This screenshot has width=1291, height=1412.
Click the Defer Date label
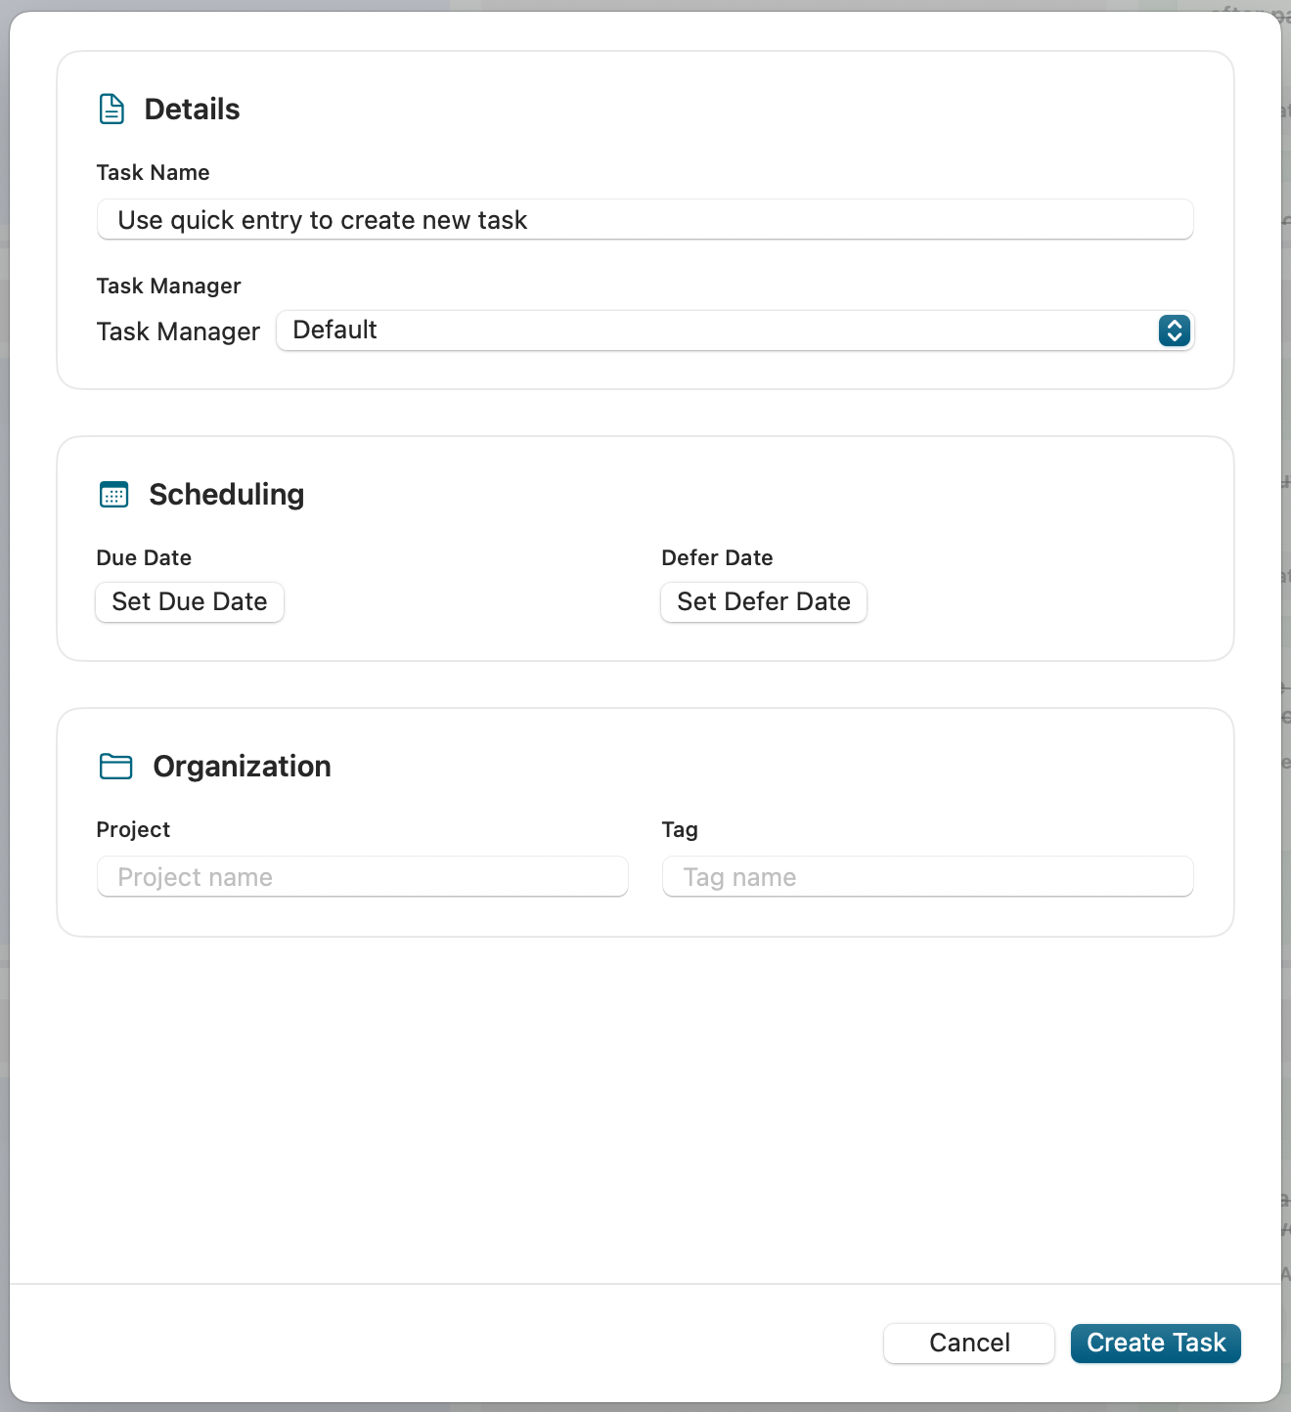[717, 557]
